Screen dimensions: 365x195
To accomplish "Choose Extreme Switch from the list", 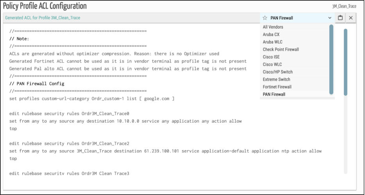I will (x=276, y=79).
